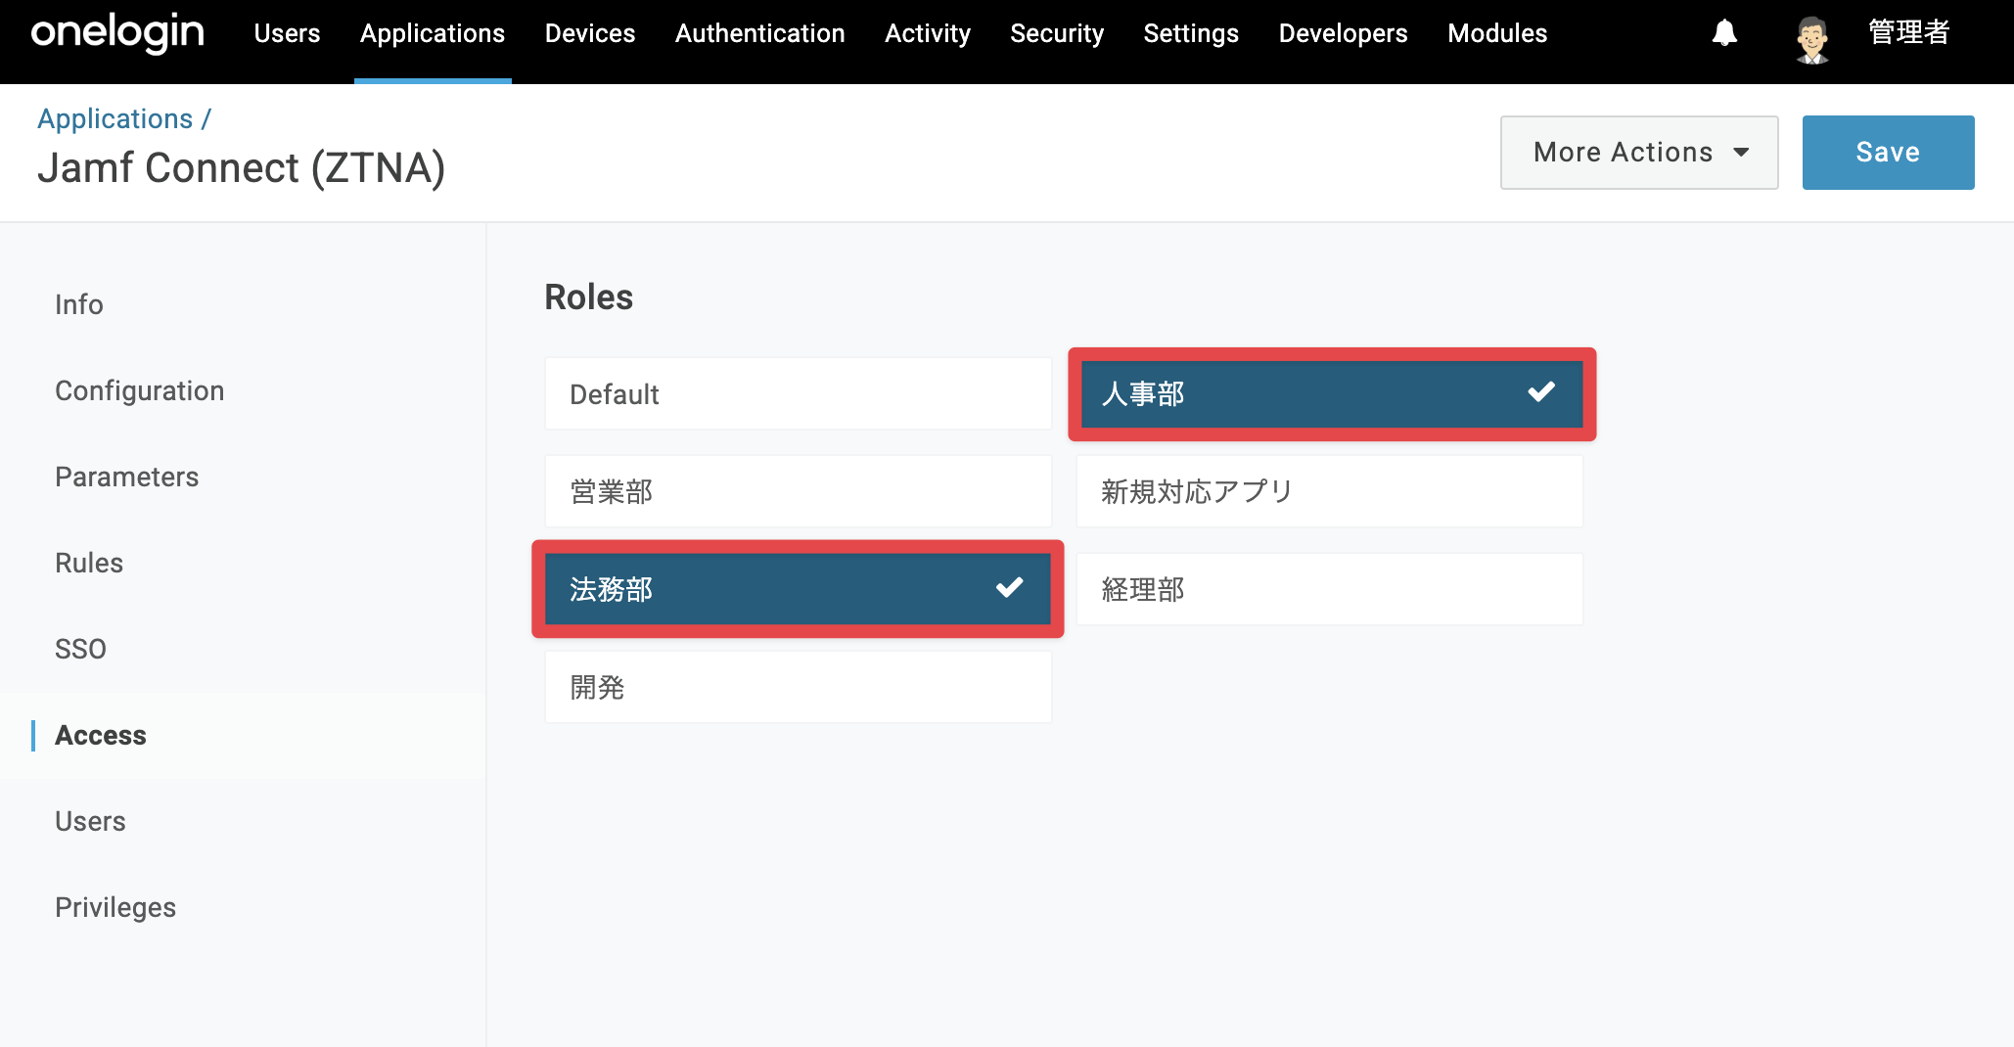2014x1047 pixels.
Task: Enable the 開発 role
Action: click(798, 687)
